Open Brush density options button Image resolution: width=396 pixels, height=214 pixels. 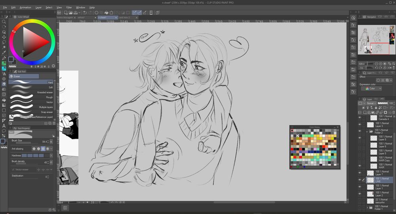tap(51, 162)
